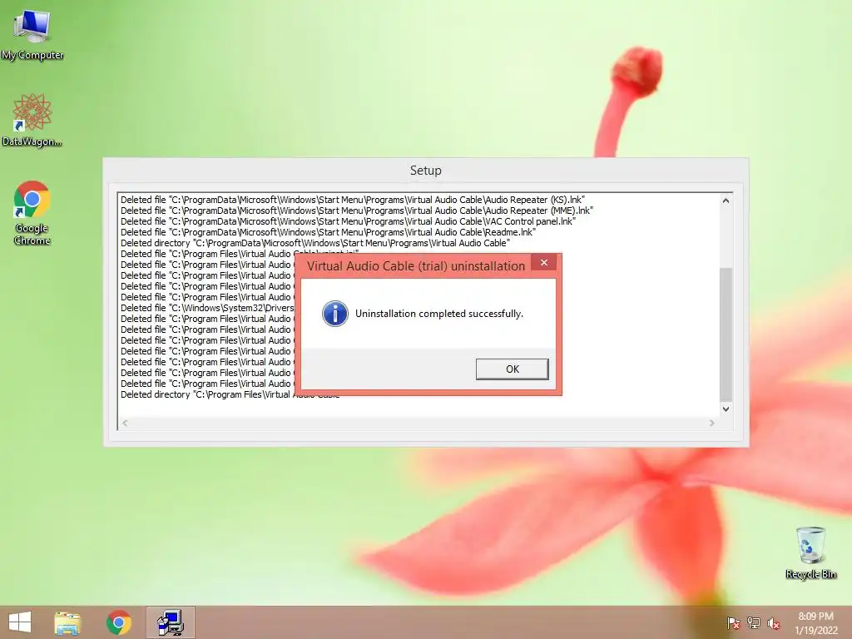The image size is (852, 639).
Task: Click the Setup window title
Action: tap(425, 171)
